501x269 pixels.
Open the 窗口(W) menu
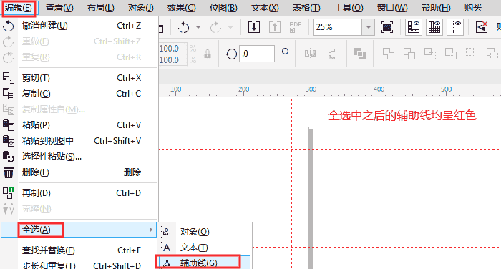392,8
